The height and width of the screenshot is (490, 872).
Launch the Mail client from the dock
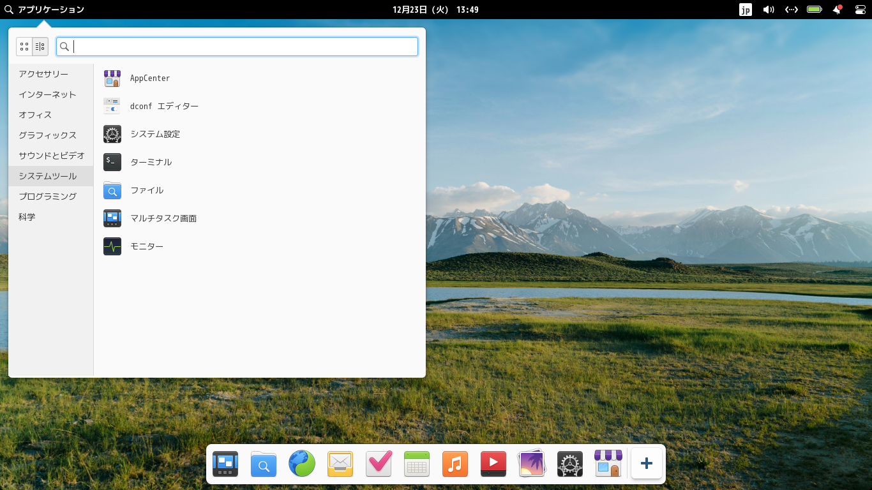340,464
